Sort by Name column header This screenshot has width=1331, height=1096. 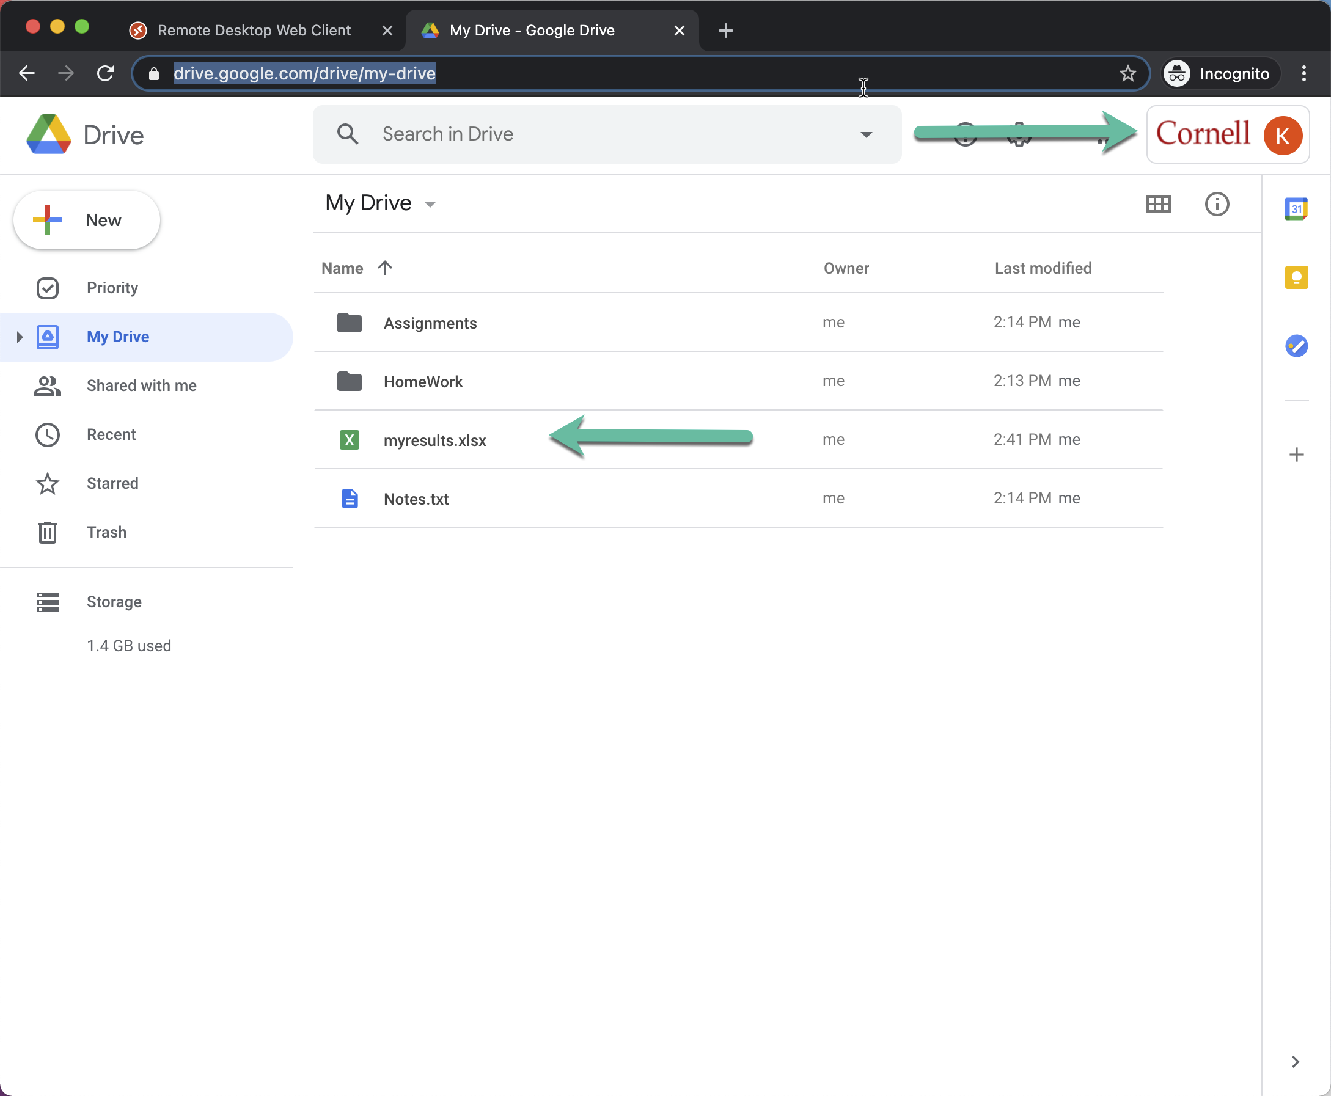[x=342, y=268]
